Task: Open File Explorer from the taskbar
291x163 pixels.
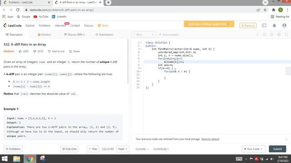Action: click(x=16, y=159)
